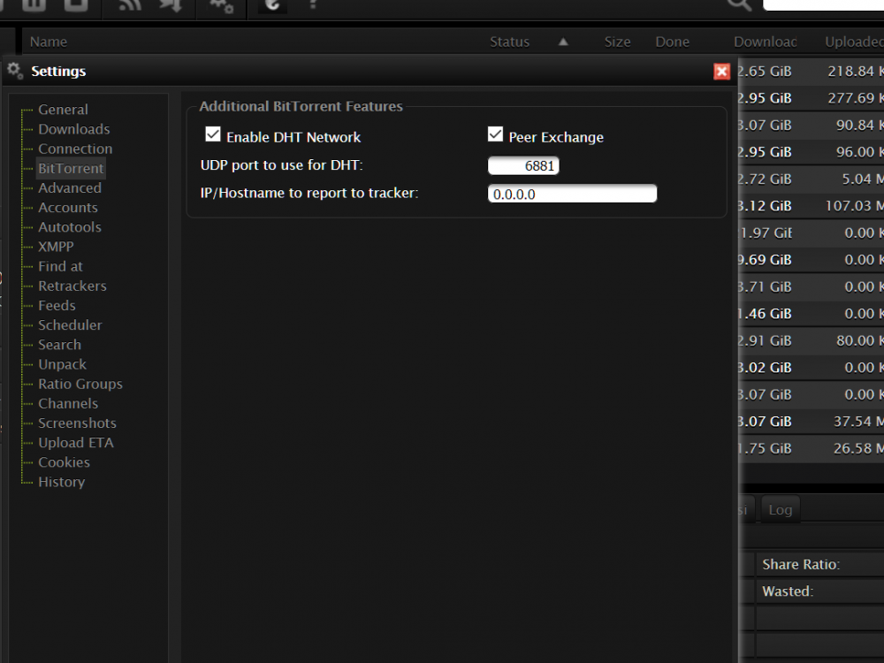Select Upload ETA in the settings tree
The image size is (884, 663).
click(x=76, y=443)
